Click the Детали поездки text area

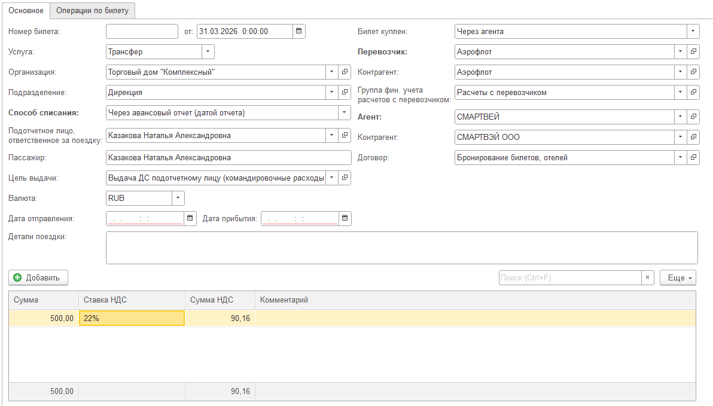tap(401, 248)
